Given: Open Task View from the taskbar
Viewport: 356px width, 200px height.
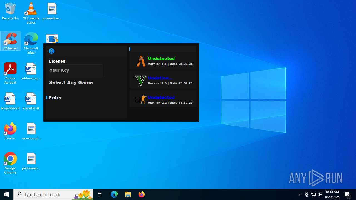Looking at the screenshot, I should point(100,194).
